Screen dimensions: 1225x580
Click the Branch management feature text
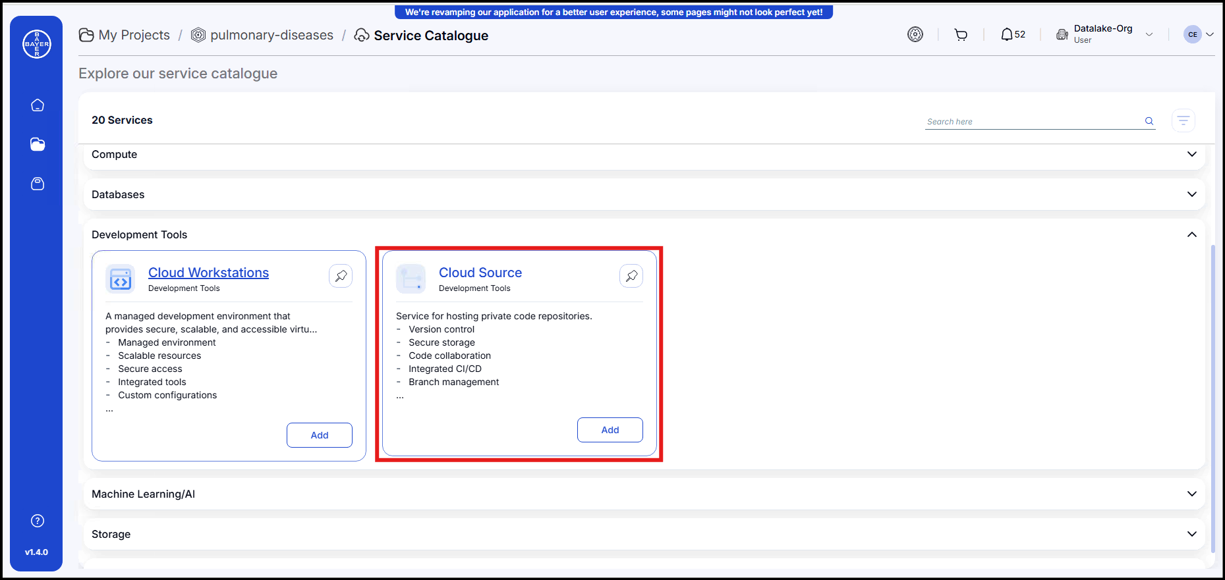453,382
